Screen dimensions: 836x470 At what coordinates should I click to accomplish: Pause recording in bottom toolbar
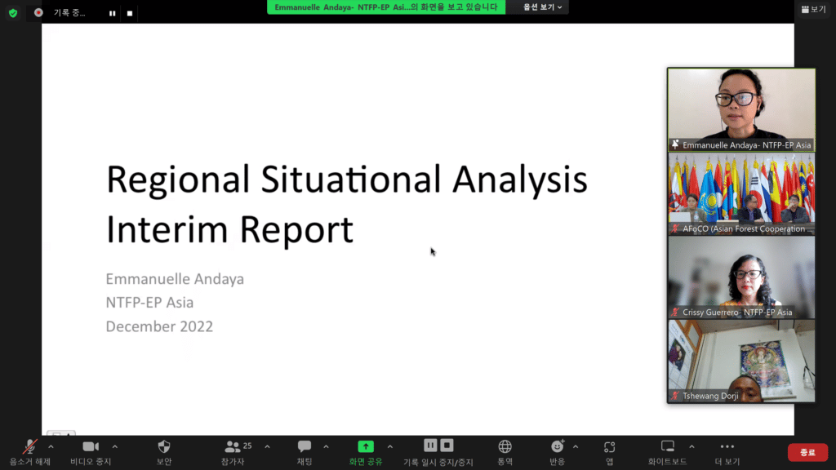(430, 446)
